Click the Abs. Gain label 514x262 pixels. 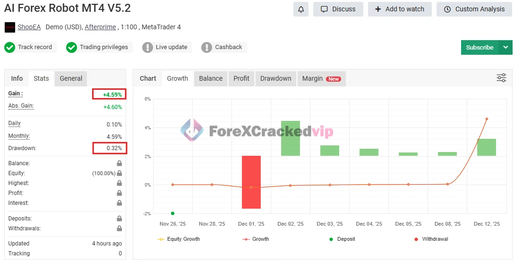pos(21,106)
